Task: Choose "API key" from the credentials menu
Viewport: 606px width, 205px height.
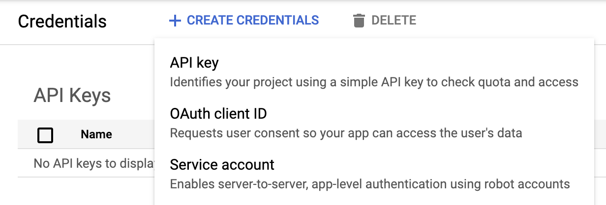Action: click(x=194, y=63)
